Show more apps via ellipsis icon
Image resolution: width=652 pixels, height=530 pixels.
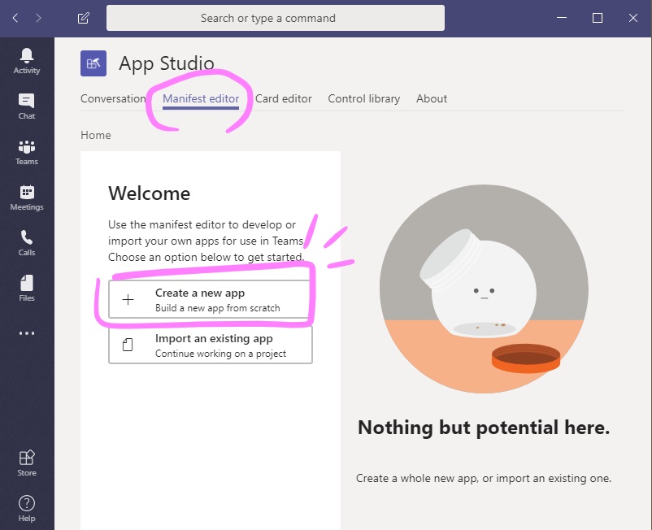[27, 333]
